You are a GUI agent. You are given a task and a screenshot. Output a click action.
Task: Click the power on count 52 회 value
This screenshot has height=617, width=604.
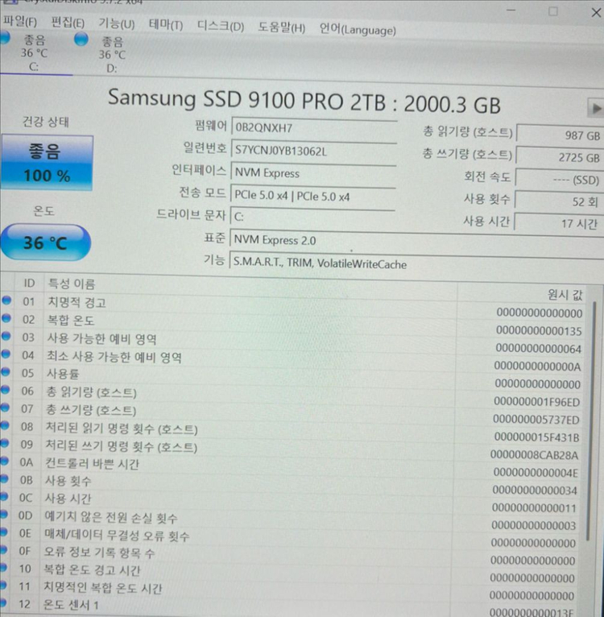click(x=559, y=202)
